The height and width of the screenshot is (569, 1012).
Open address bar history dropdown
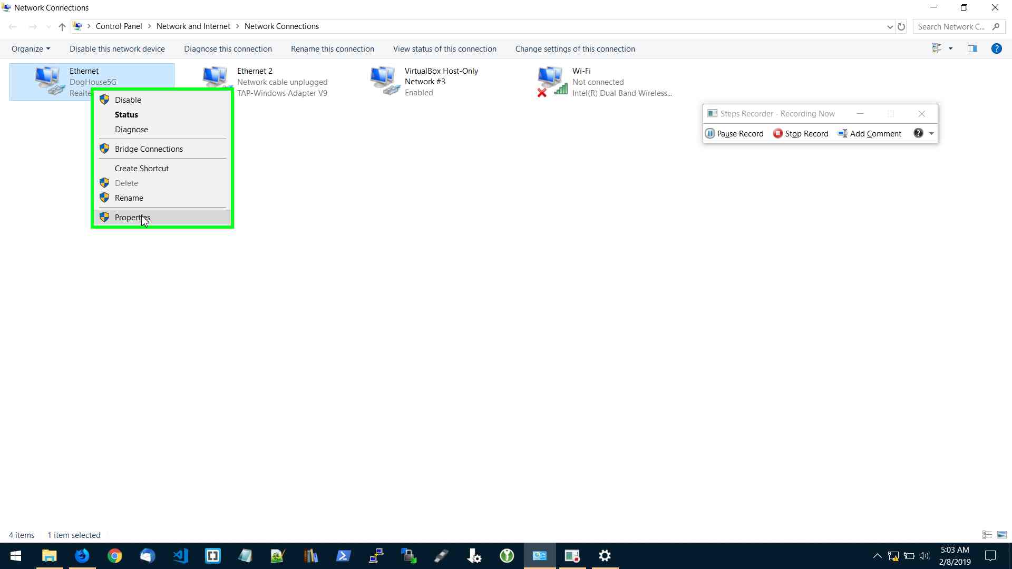[x=890, y=27]
